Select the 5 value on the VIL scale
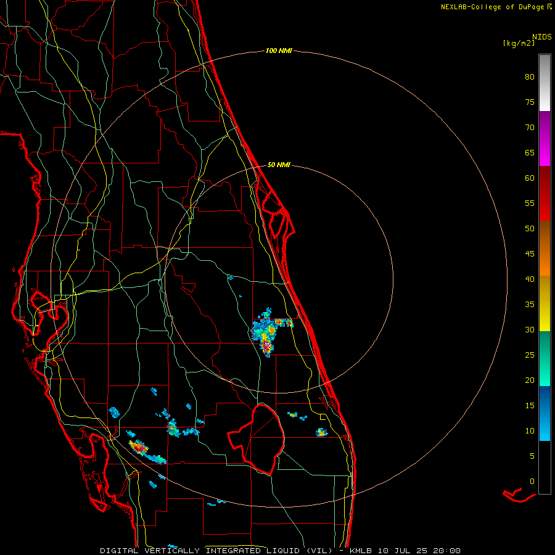 tap(532, 456)
